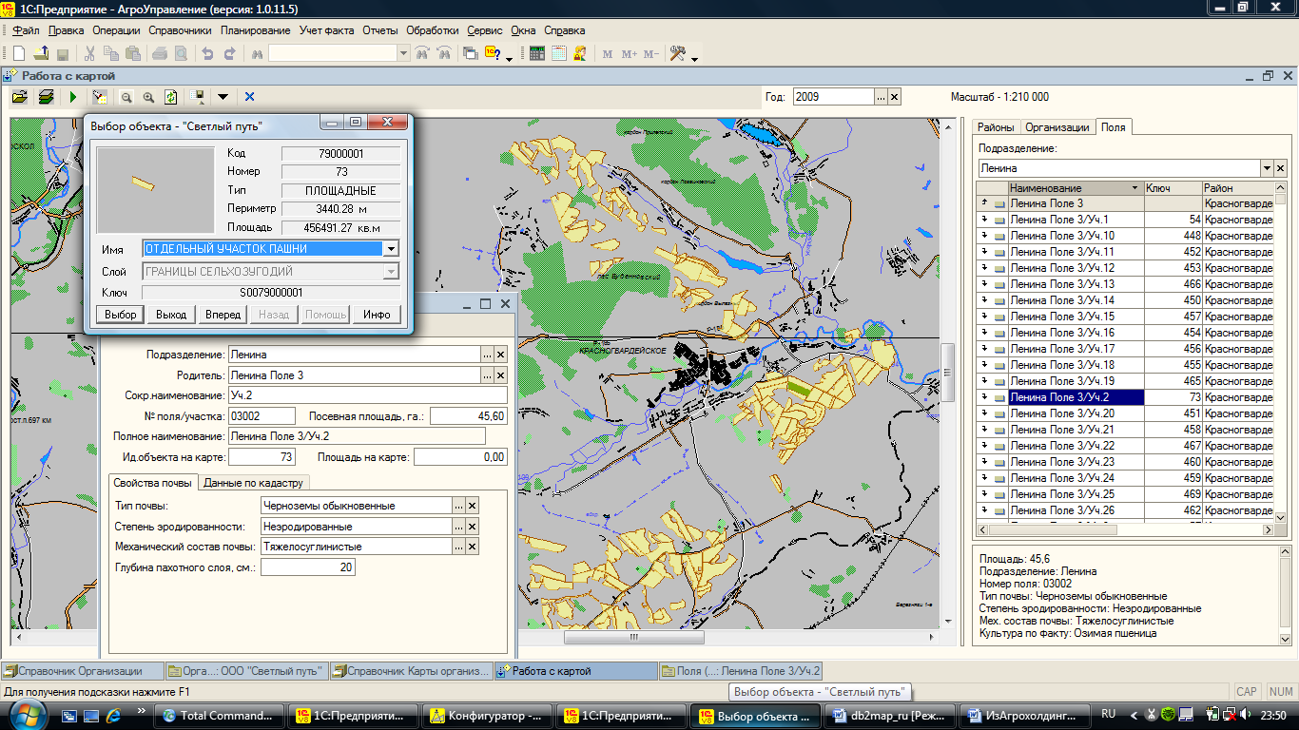Click the Посевная площадь input field
Viewport: 1299px width, 730px height.
pyautogui.click(x=469, y=416)
